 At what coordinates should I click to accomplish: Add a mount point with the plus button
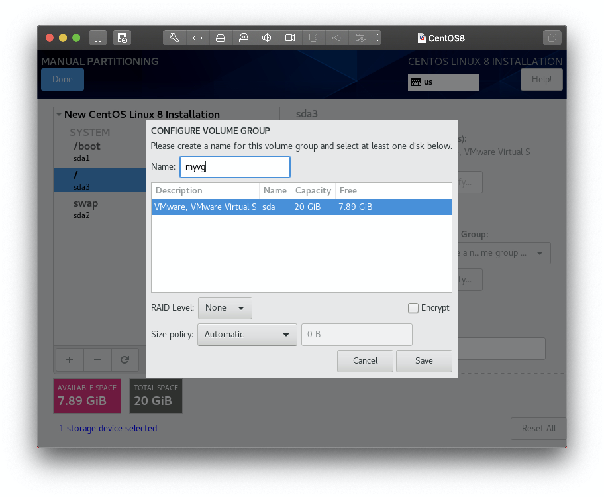click(x=70, y=359)
